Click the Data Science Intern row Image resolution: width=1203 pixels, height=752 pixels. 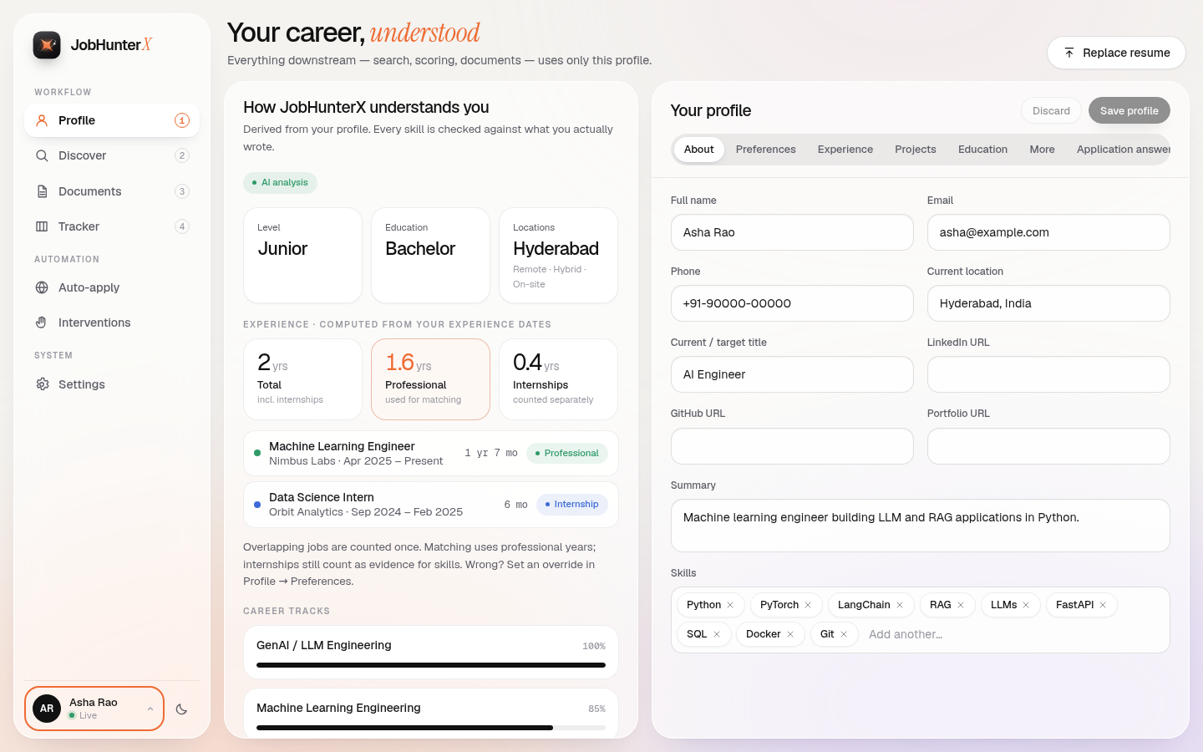point(431,505)
